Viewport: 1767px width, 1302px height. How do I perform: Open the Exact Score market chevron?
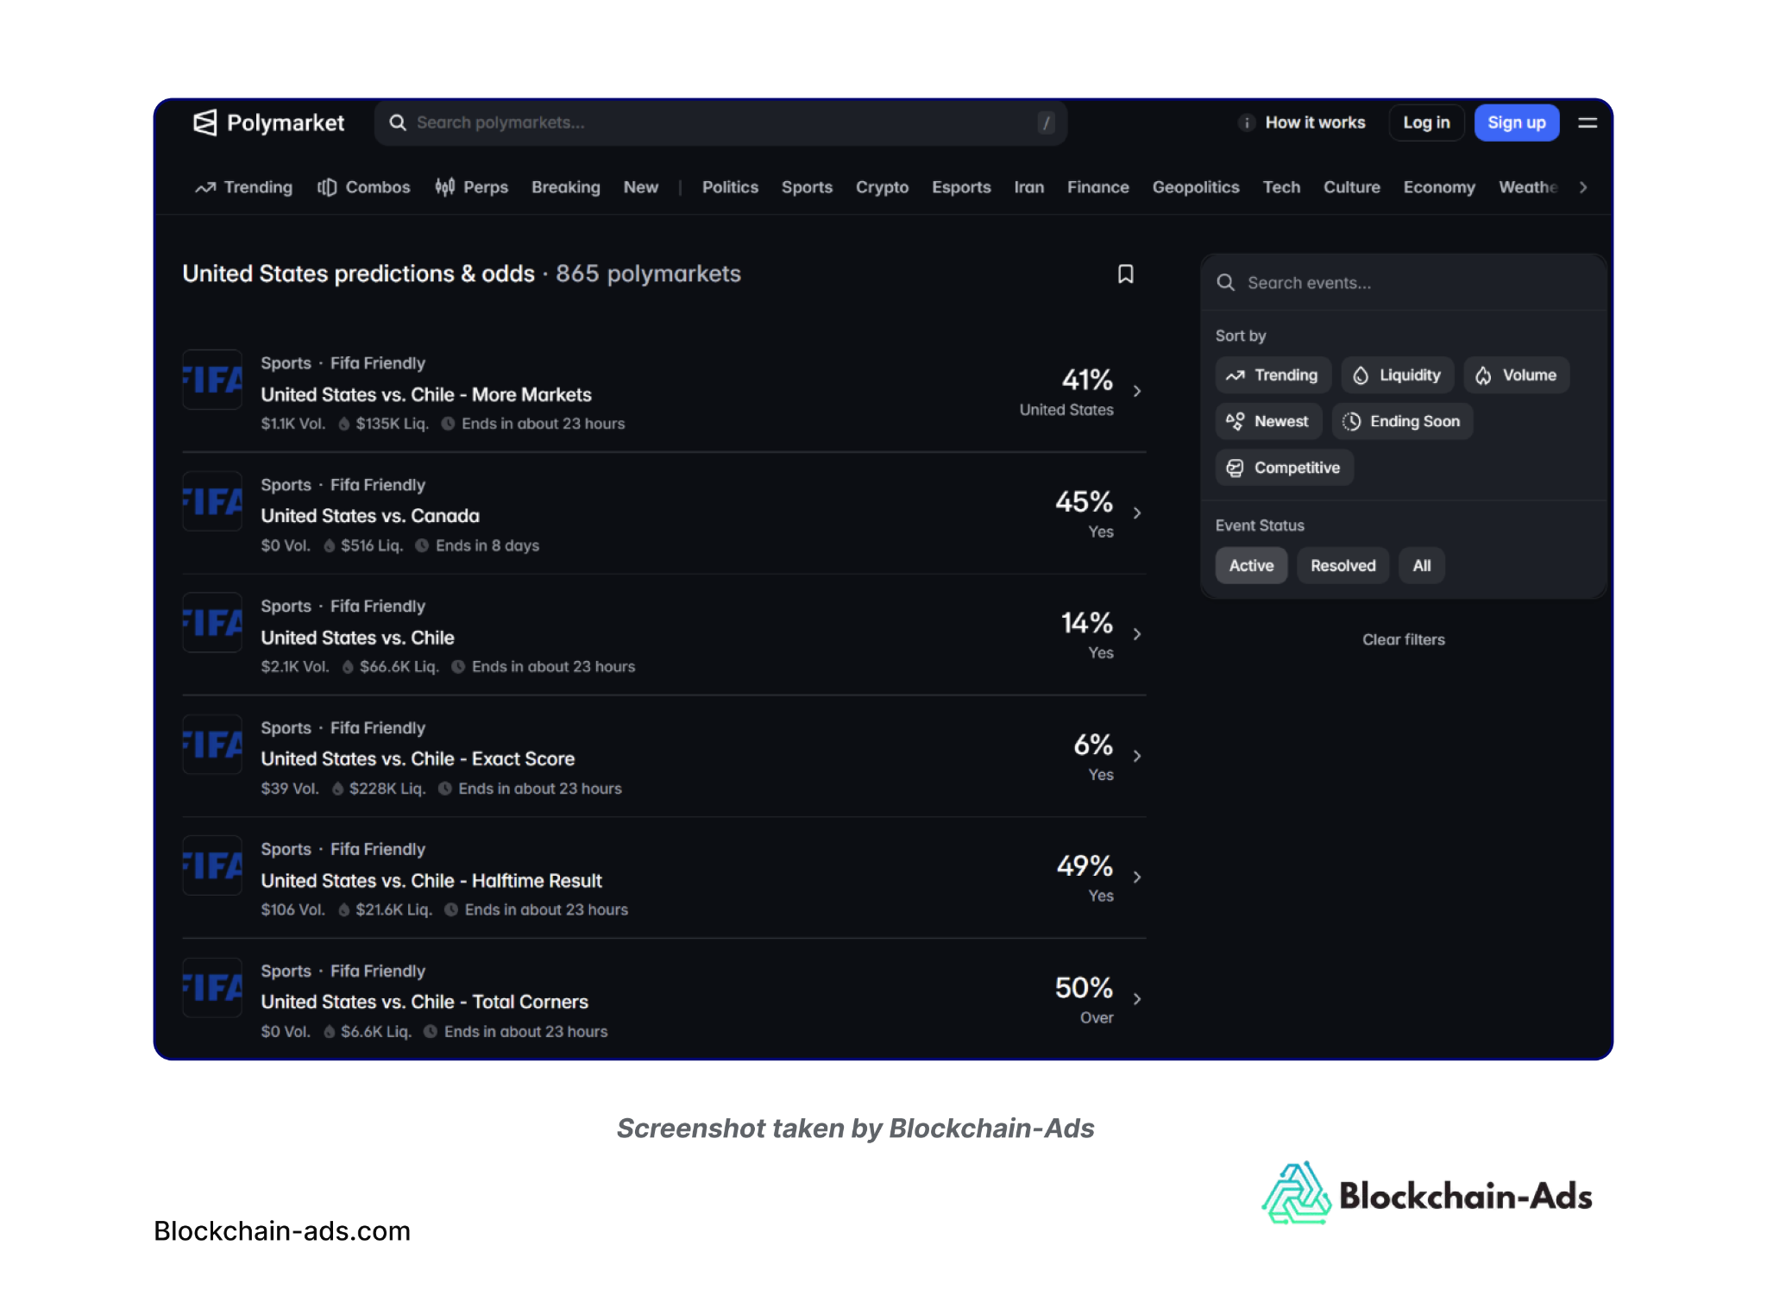pos(1137,756)
